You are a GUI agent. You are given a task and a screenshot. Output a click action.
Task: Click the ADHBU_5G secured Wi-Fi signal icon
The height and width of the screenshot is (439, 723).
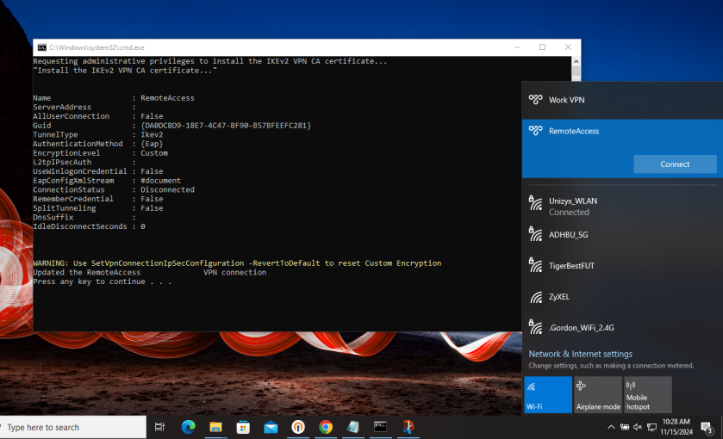tap(535, 234)
